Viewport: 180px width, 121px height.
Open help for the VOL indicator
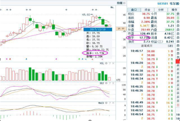tap(110, 63)
